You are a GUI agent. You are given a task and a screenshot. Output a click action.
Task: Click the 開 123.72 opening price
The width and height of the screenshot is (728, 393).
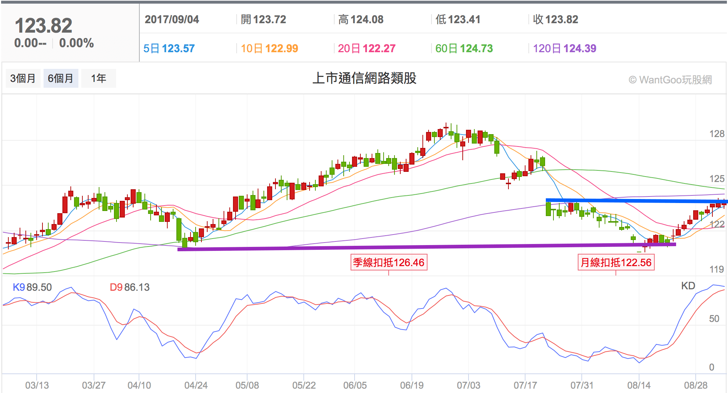click(263, 19)
